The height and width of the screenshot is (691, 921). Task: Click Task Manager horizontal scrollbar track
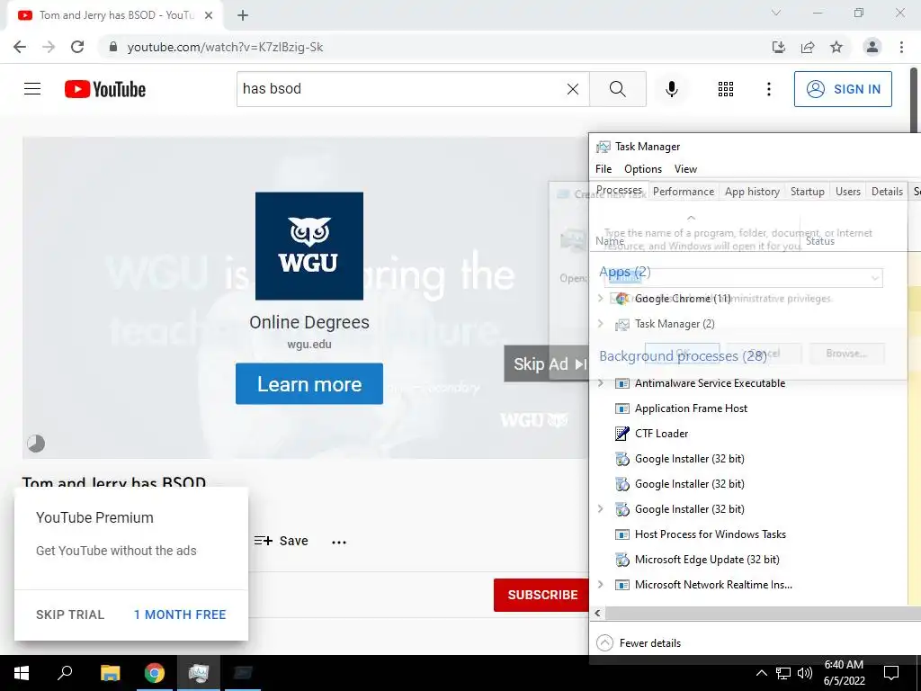[763, 614]
